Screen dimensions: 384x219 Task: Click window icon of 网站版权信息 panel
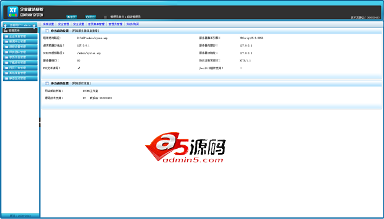pyautogui.click(x=47, y=83)
